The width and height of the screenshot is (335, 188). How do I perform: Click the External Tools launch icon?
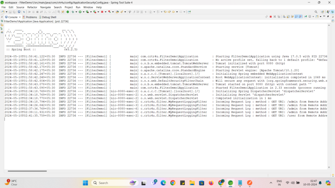(x=95, y=12)
